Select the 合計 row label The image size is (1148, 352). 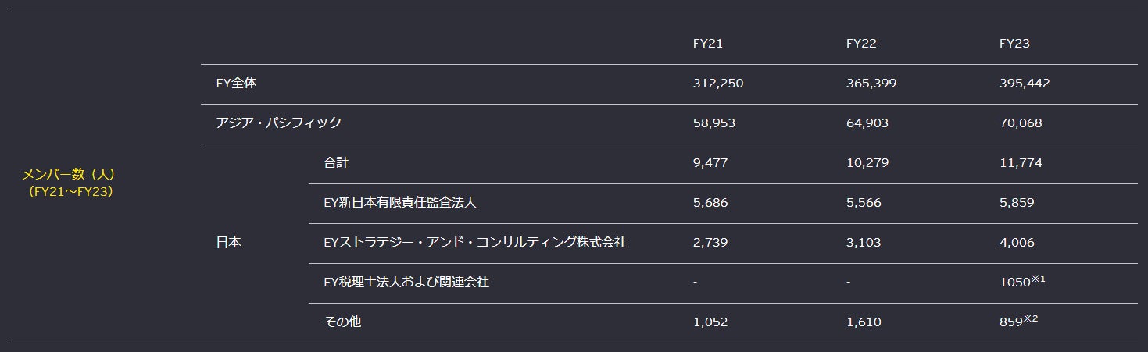335,163
